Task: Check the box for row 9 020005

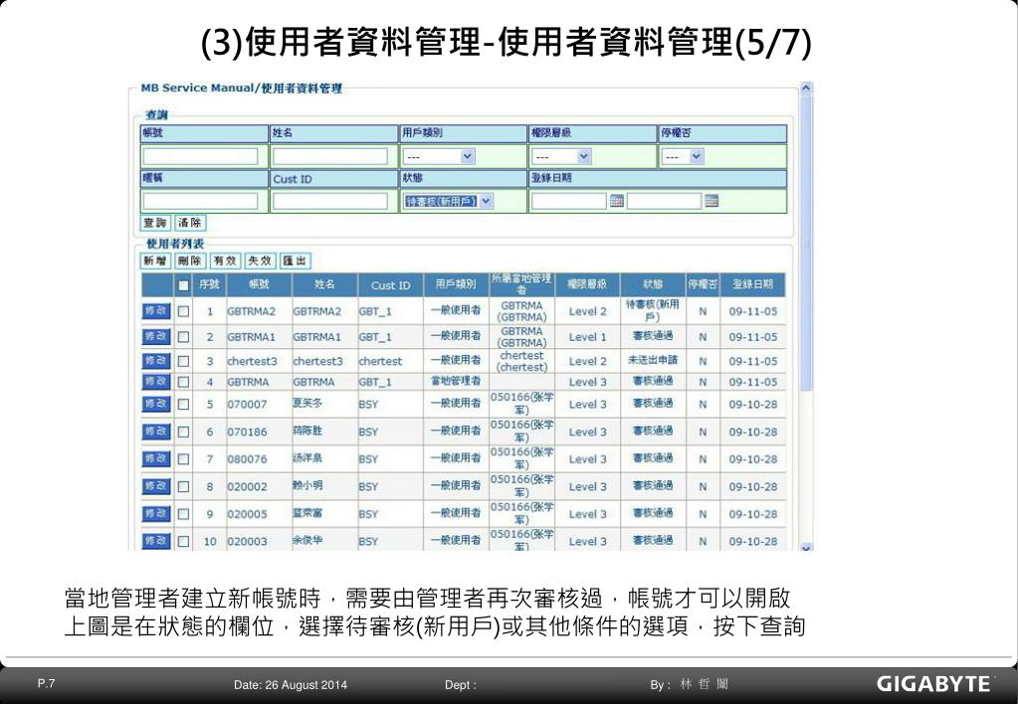Action: coord(184,514)
